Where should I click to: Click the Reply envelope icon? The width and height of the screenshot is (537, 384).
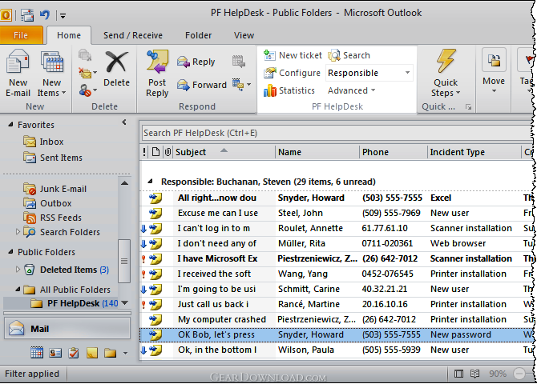click(x=184, y=62)
